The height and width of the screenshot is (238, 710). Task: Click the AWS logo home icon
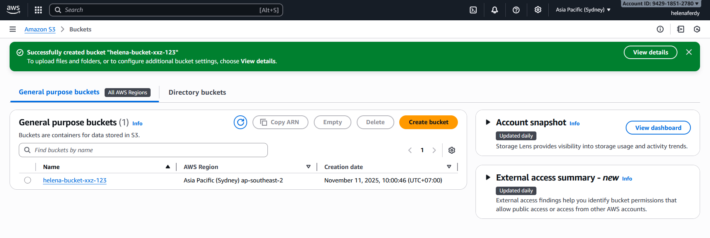pos(13,10)
